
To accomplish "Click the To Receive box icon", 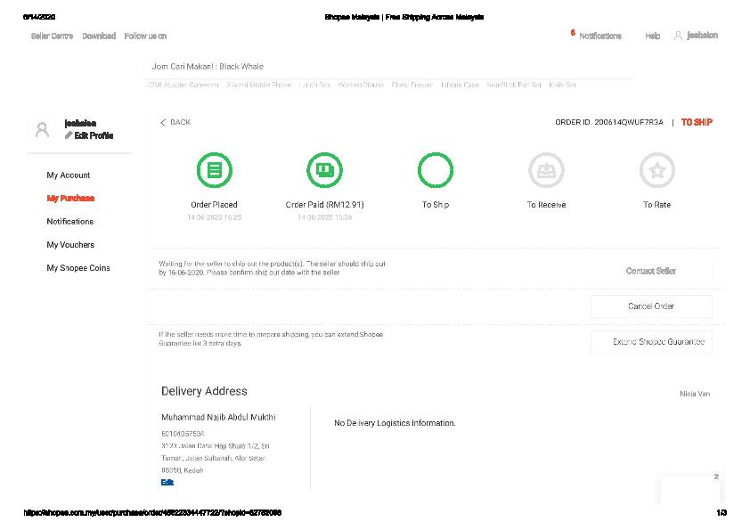I will 546,170.
